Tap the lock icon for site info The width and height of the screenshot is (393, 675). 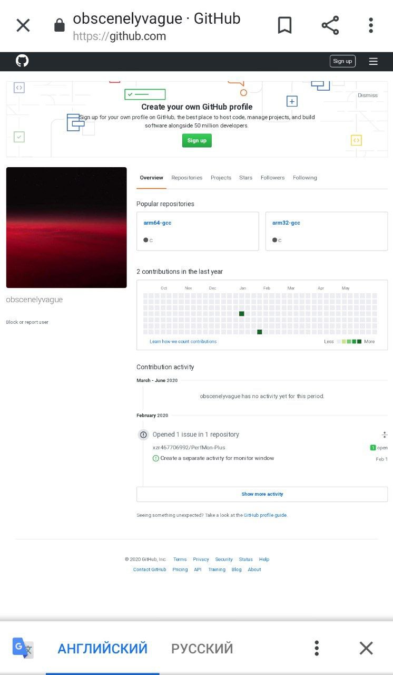(x=60, y=25)
